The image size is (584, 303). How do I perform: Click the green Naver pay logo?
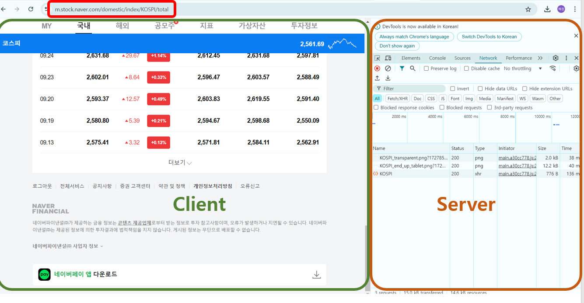(44, 275)
